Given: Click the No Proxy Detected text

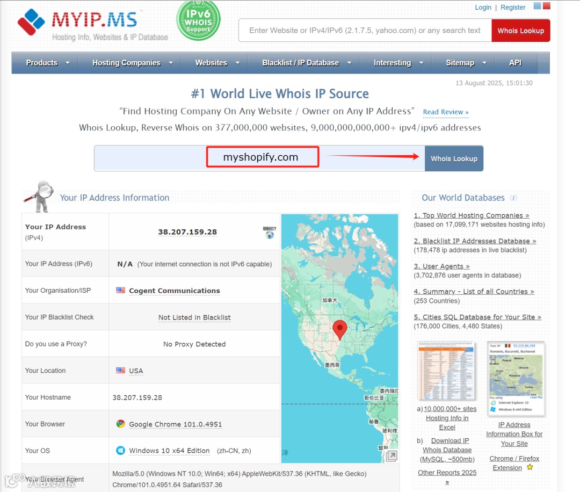Looking at the screenshot, I should [x=194, y=344].
